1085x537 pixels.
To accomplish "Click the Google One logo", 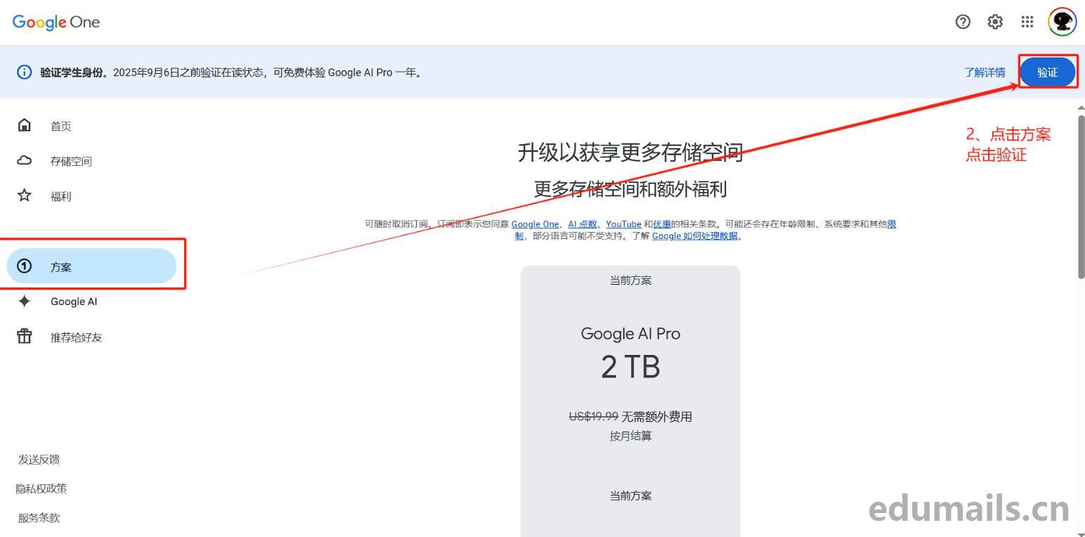I will 56,22.
